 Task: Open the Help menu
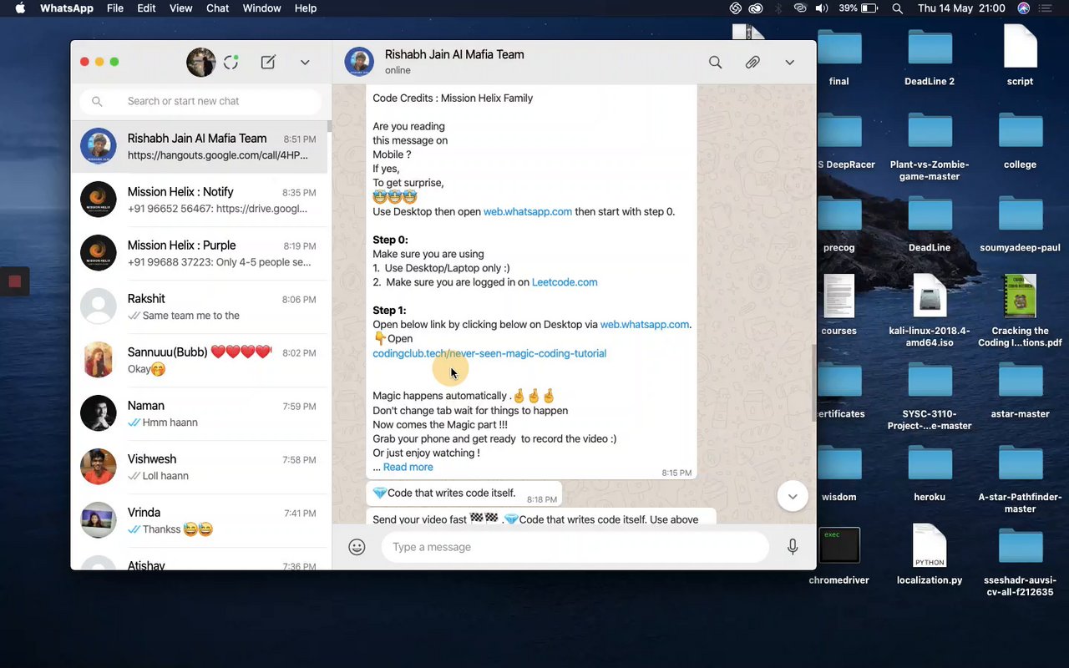306,8
